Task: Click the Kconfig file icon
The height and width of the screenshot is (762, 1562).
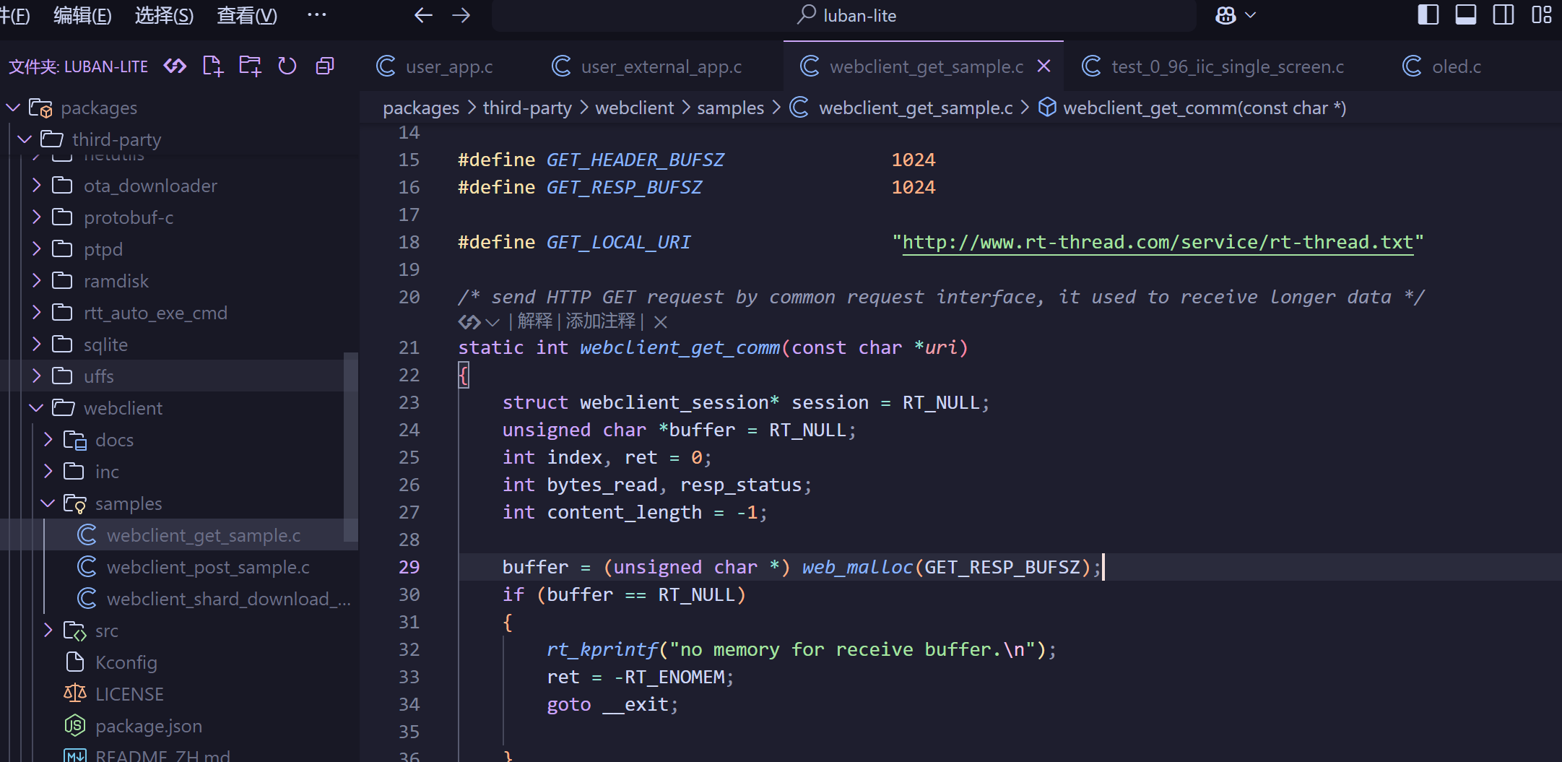Action: [75, 662]
